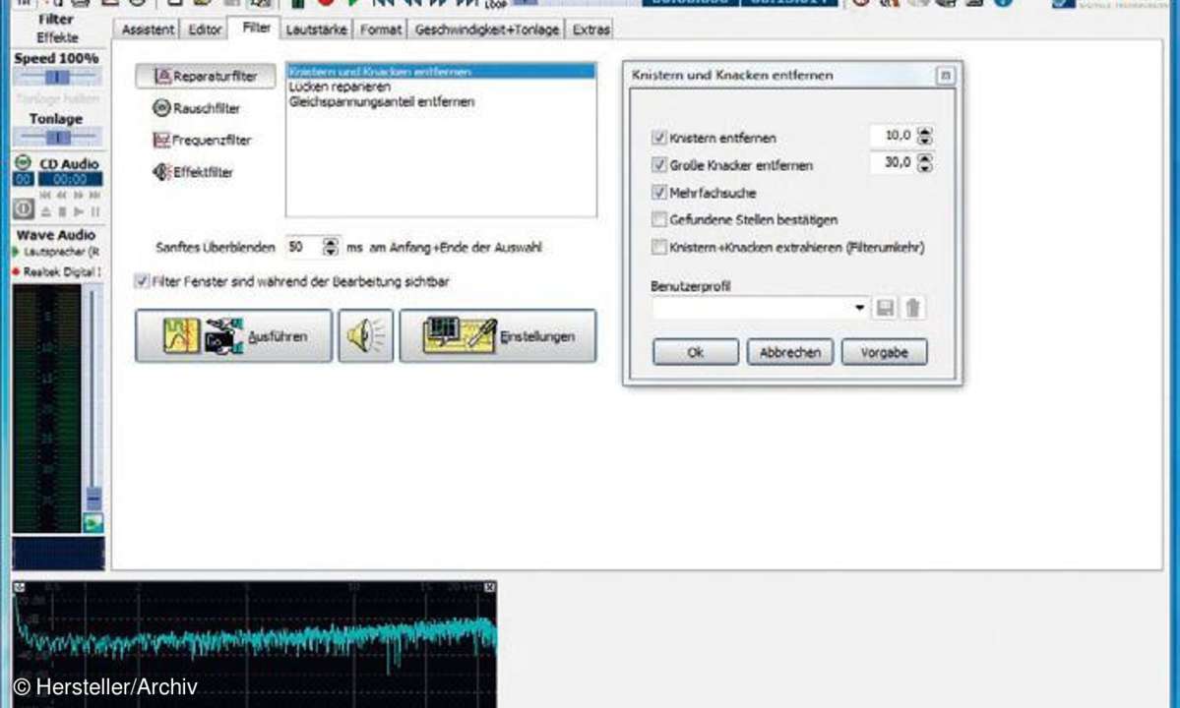This screenshot has width=1180, height=708.
Task: Click the Knistern entfernen 10,0 value field
Action: (893, 136)
